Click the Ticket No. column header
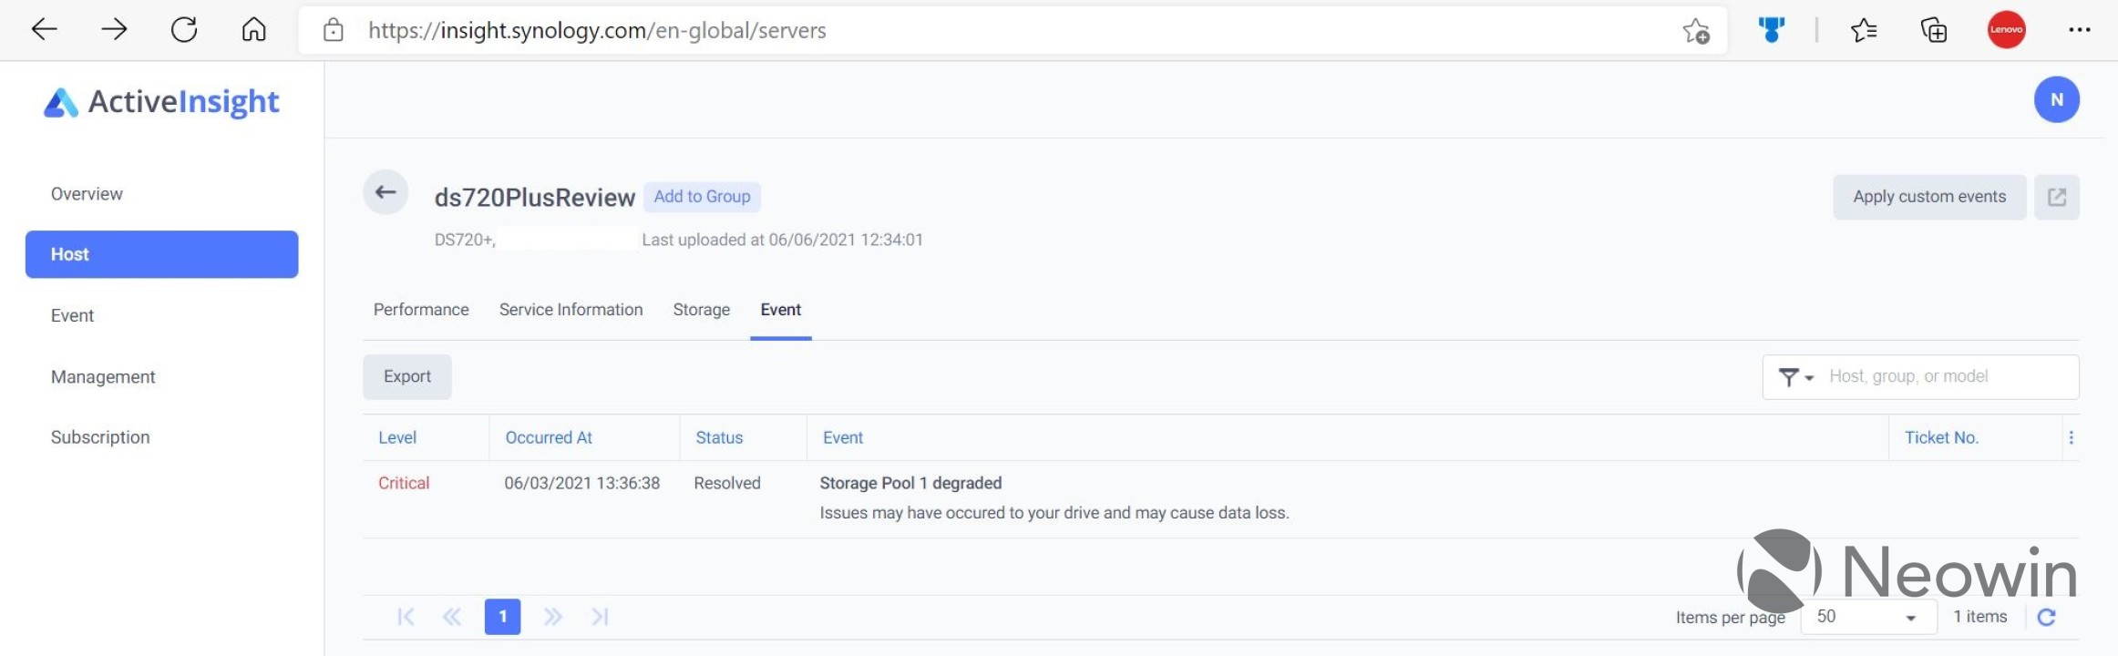The height and width of the screenshot is (656, 2118). (1941, 437)
